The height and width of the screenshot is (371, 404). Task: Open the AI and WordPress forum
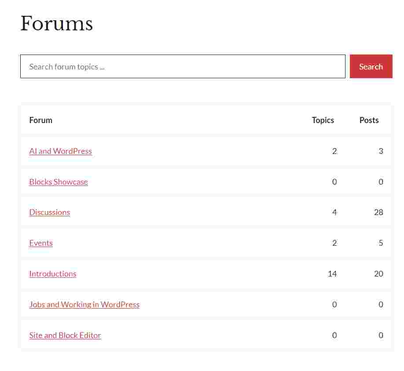point(60,151)
